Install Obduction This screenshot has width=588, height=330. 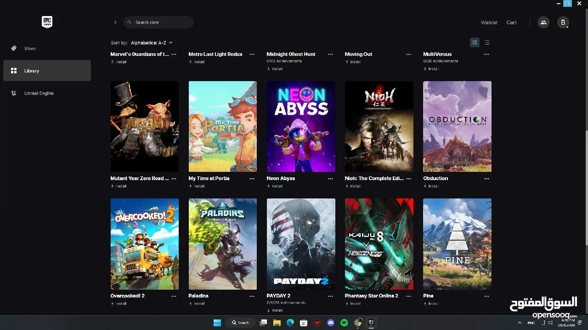coord(431,186)
